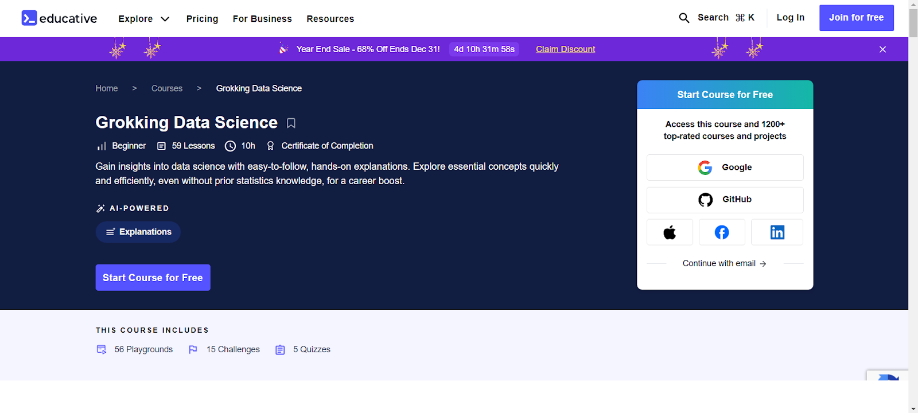Click Join for free button
This screenshot has height=413, width=918.
(856, 18)
